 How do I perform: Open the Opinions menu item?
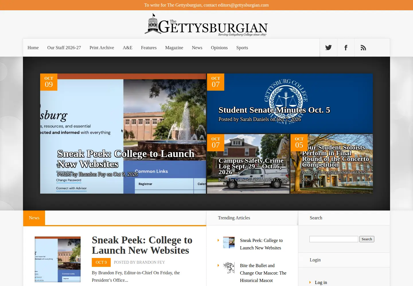click(x=219, y=48)
